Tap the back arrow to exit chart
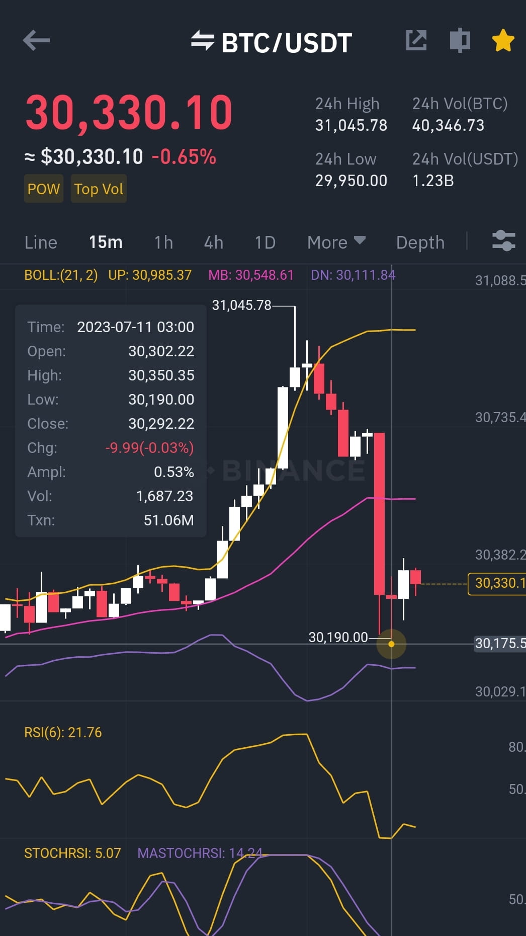The height and width of the screenshot is (936, 526). tap(36, 41)
